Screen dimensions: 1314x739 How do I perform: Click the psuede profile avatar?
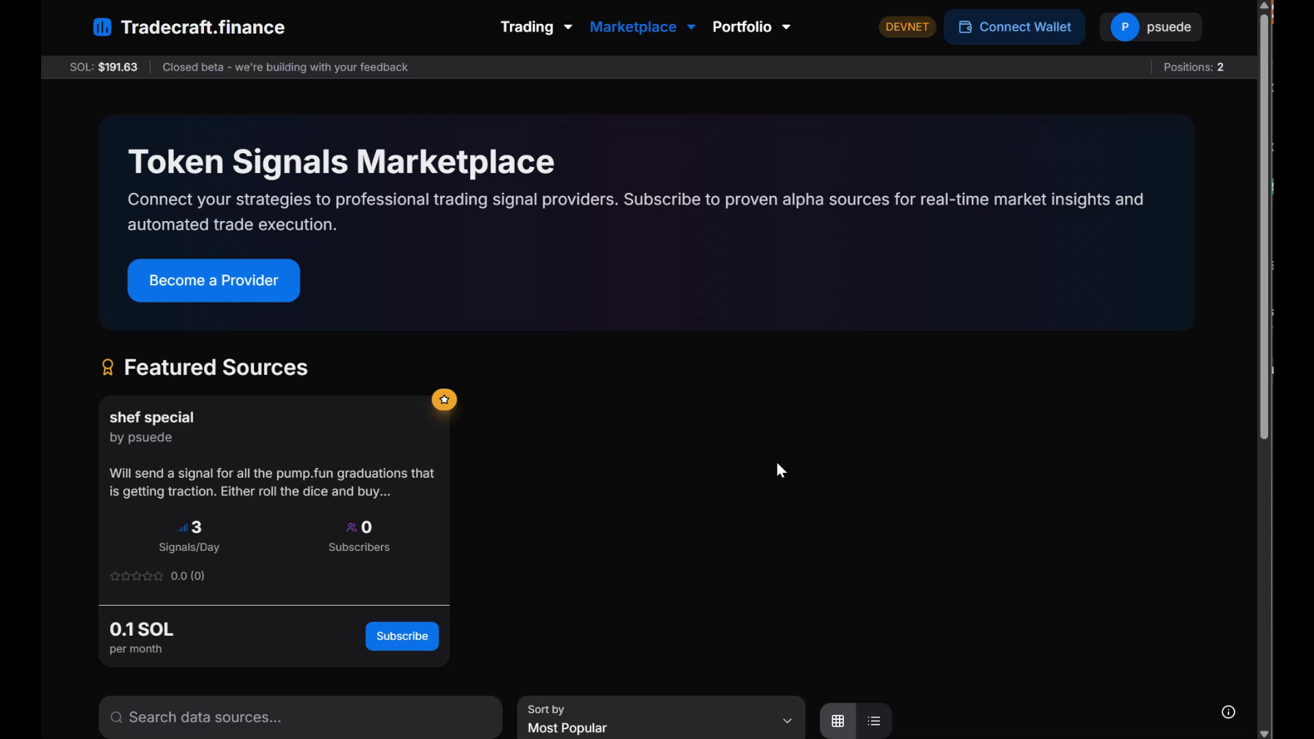pyautogui.click(x=1124, y=27)
